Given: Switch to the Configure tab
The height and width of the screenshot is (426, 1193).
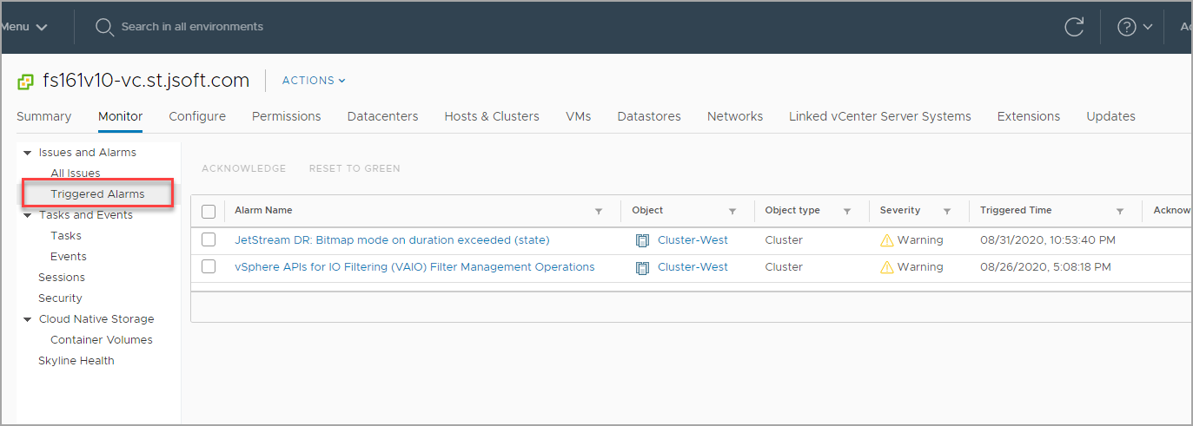Looking at the screenshot, I should point(197,116).
